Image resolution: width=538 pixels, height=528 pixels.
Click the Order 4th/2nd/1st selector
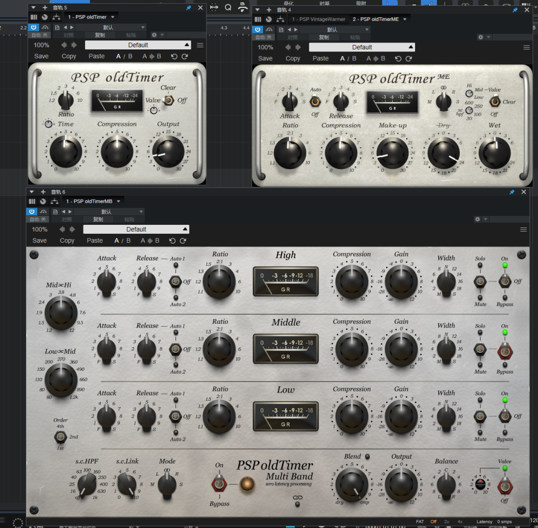(x=60, y=437)
